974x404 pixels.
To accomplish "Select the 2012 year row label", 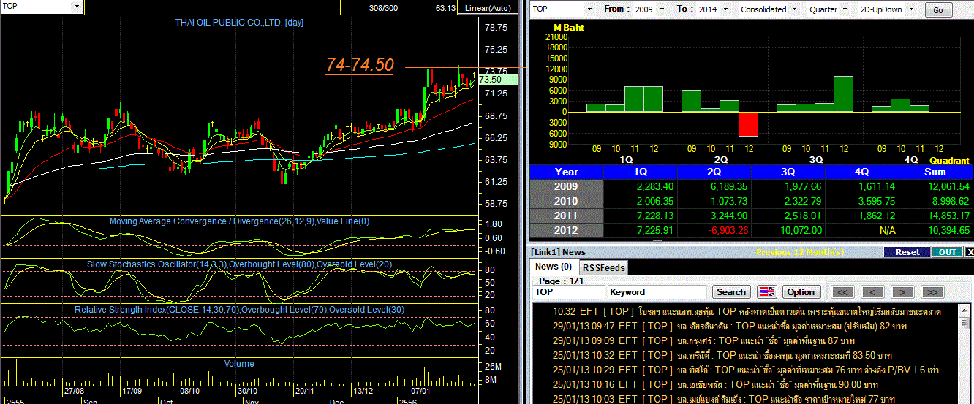I will [x=566, y=230].
